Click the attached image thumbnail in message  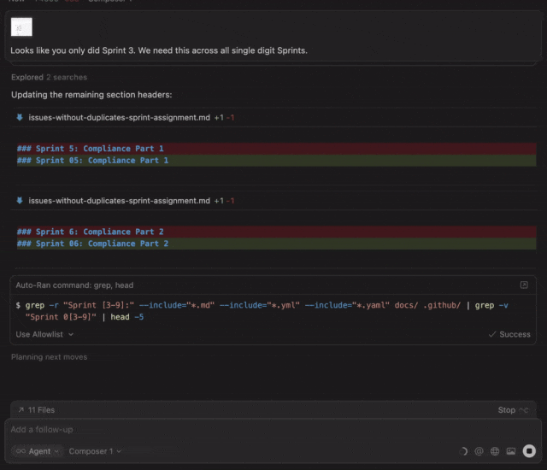(x=21, y=28)
